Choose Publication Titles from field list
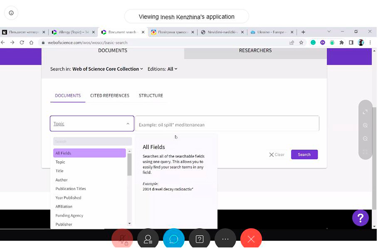The image size is (378, 252). tap(89, 189)
